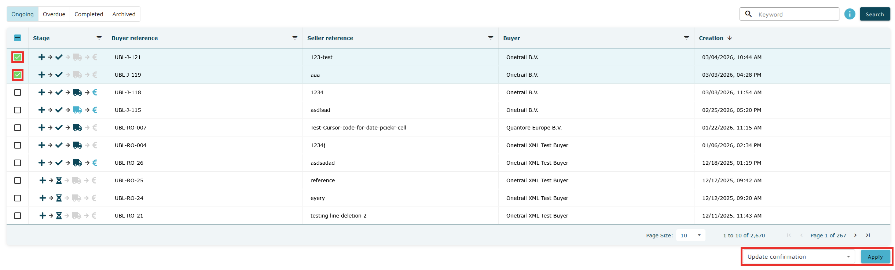This screenshot has height=270, width=895.
Task: Check the UBL-RO-004 row checkbox
Action: tap(18, 145)
